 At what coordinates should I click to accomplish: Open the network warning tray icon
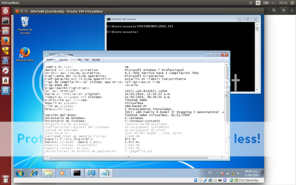233,173
